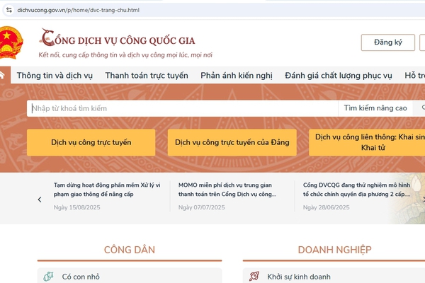Screen dimensions: 425x283
Task: Click the 'Có con nhỏ' icon
Action: (47, 277)
